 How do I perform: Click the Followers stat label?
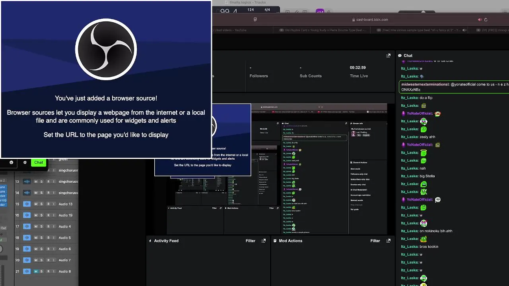pos(258,76)
